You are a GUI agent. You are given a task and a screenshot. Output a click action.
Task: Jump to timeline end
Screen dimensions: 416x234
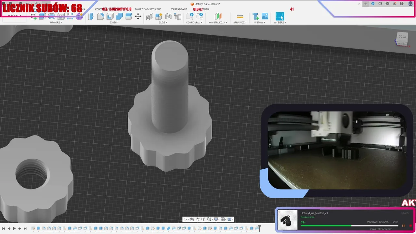point(25,229)
